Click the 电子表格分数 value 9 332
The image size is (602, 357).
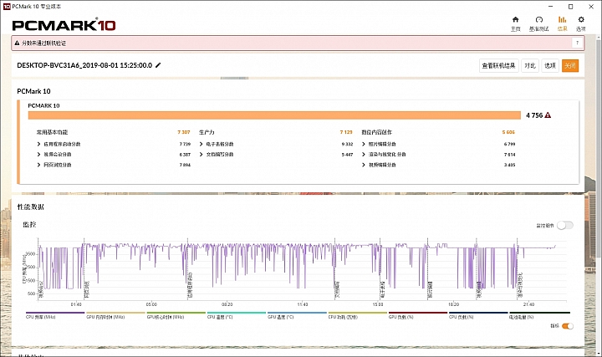click(x=347, y=144)
